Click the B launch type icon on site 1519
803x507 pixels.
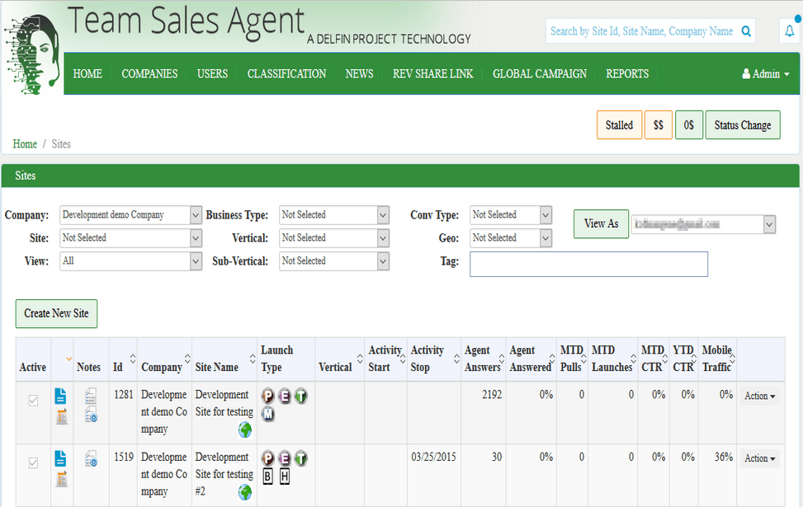tap(267, 475)
